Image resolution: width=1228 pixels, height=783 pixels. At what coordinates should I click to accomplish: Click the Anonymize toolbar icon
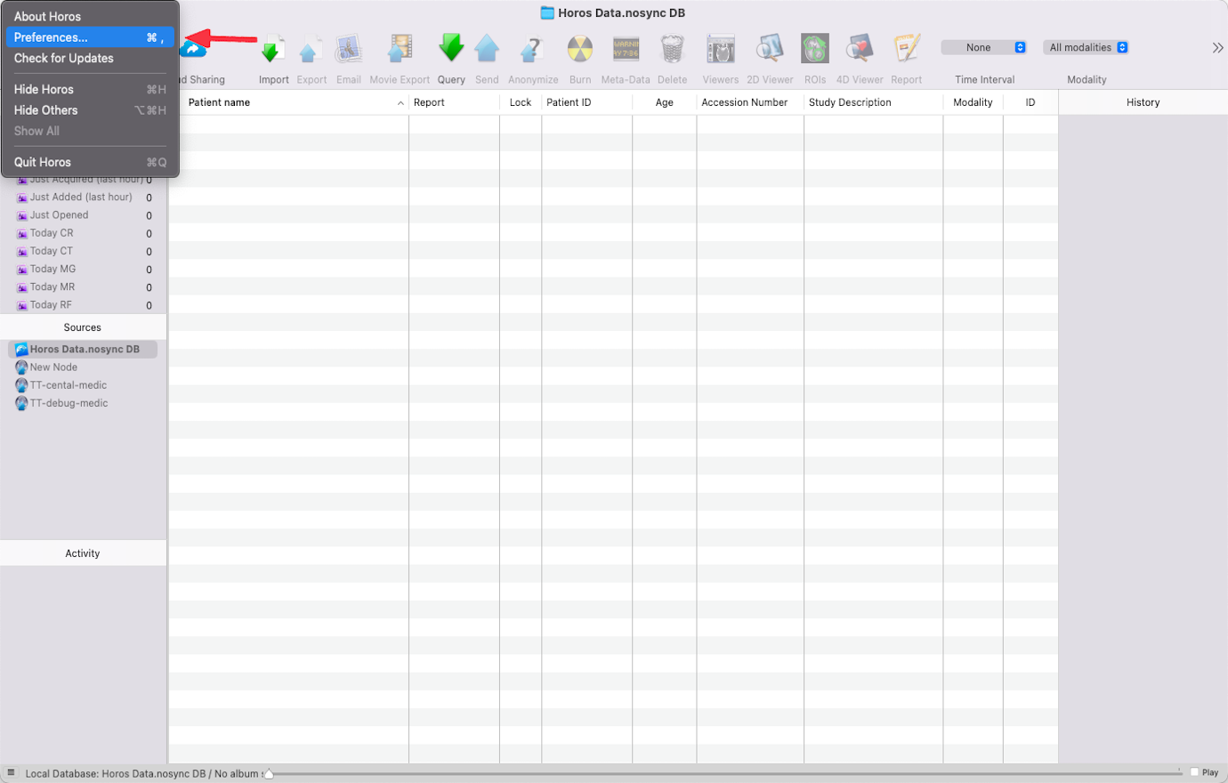click(532, 48)
